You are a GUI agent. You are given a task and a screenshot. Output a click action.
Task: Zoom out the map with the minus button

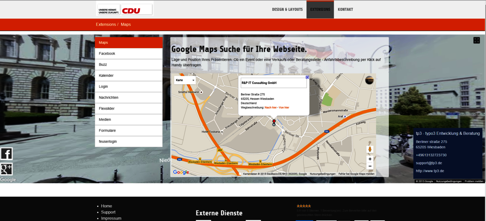(369, 166)
